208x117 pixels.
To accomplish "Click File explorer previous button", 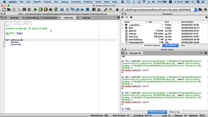I will (122, 17).
